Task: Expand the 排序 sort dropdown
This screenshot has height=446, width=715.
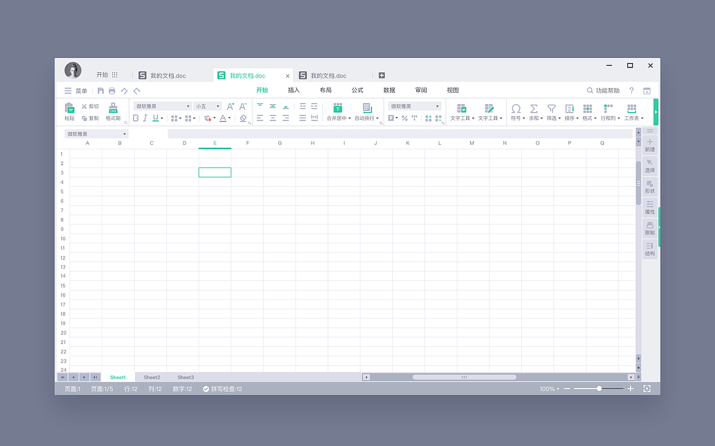Action: pos(577,118)
